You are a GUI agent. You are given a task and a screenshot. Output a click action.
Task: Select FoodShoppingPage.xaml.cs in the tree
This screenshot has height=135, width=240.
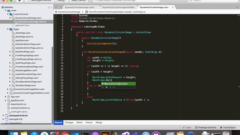pos(28,59)
